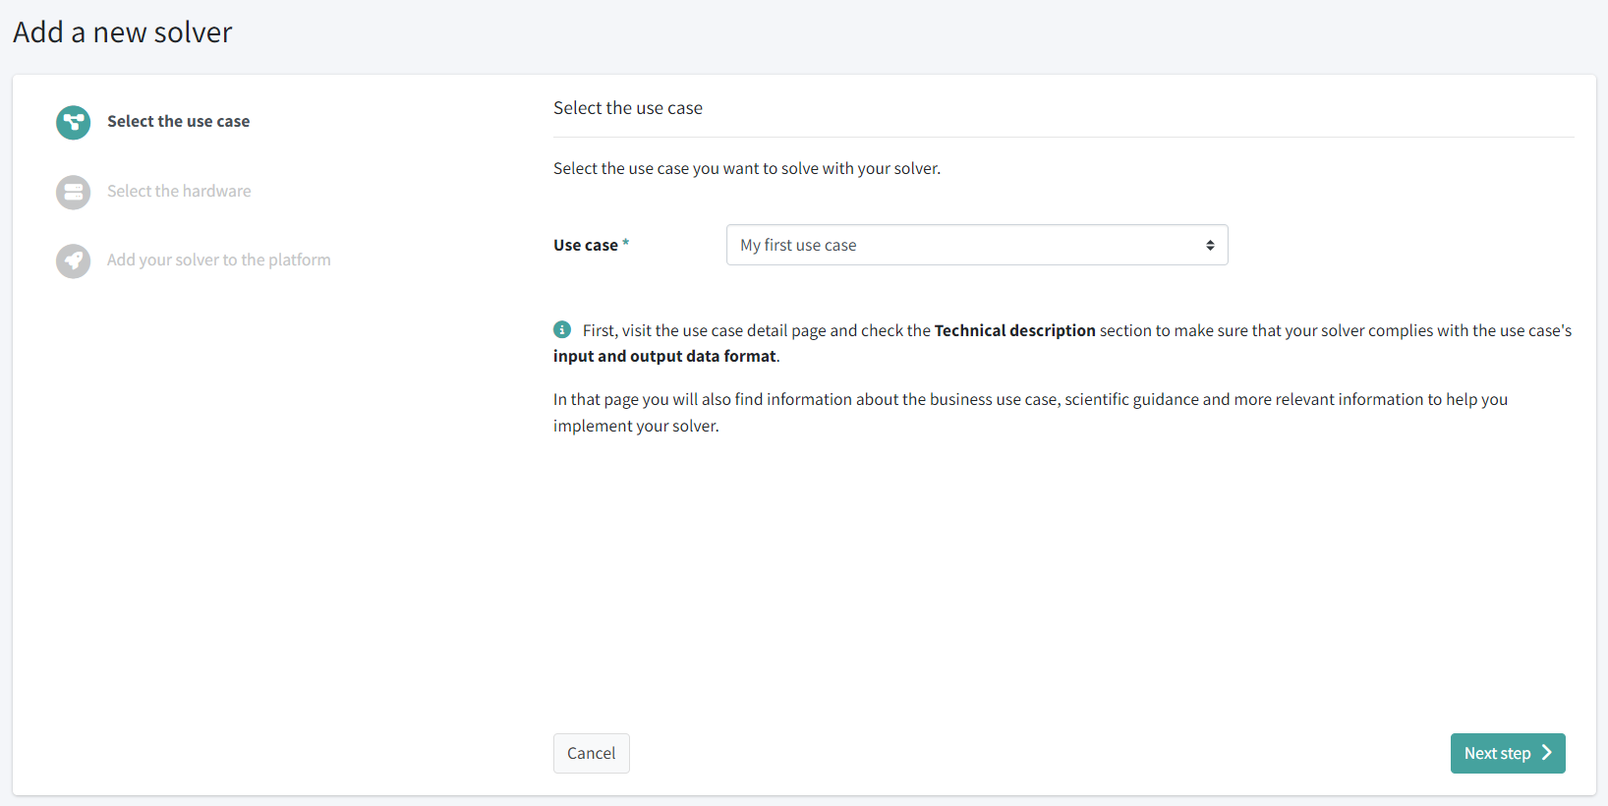Click the 'Add a new solver' page title

click(x=123, y=32)
